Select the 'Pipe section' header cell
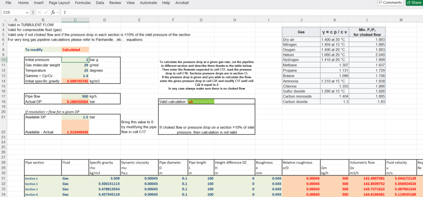Viewport: 423px width, 197px height. pyautogui.click(x=43, y=162)
